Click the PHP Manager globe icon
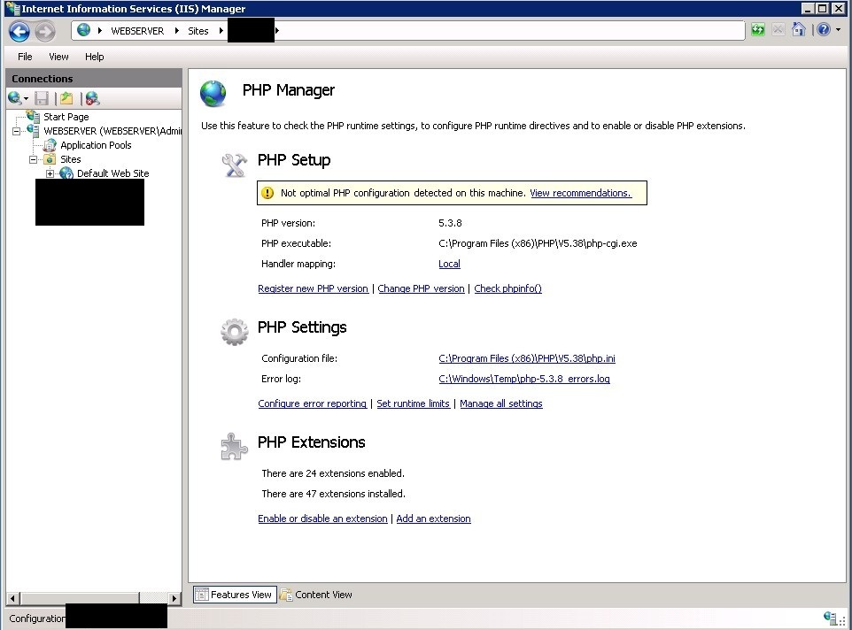Viewport: 852px width, 630px height. click(x=213, y=93)
